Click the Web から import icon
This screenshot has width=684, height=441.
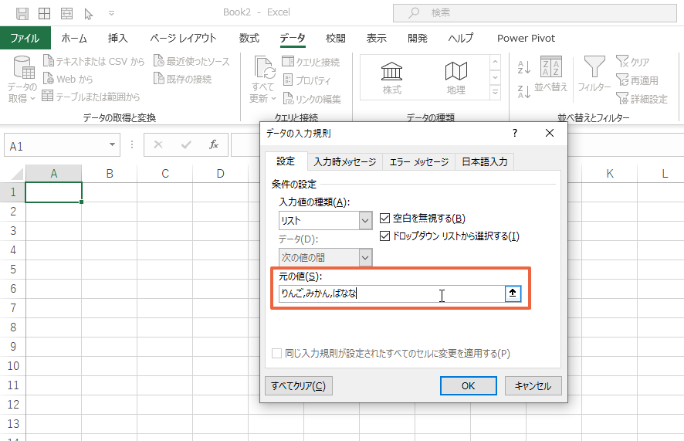pos(48,79)
